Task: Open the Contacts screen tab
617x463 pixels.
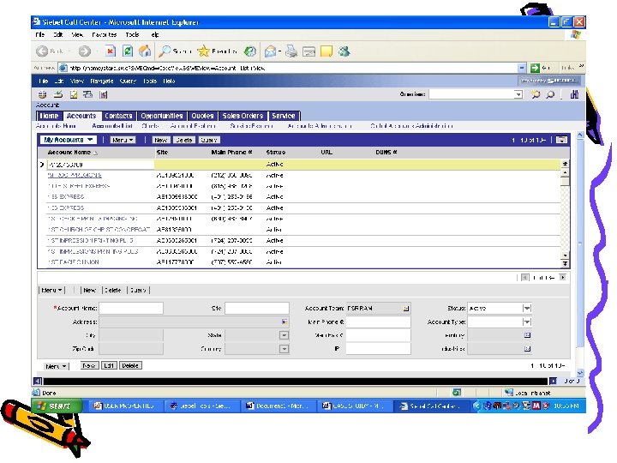Action: pos(118,116)
